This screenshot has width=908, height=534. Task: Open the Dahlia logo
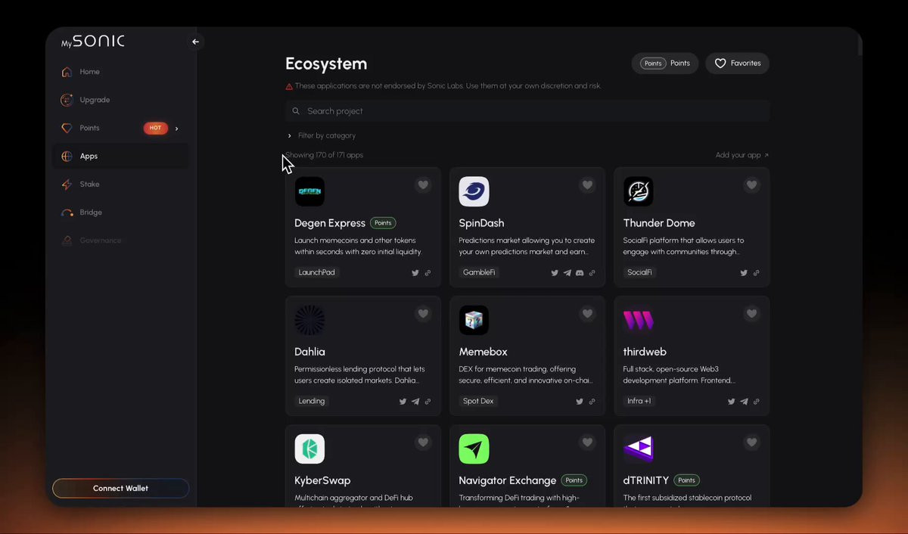[x=309, y=321]
